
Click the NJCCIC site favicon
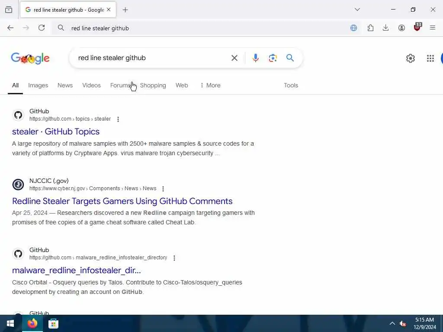(x=18, y=185)
